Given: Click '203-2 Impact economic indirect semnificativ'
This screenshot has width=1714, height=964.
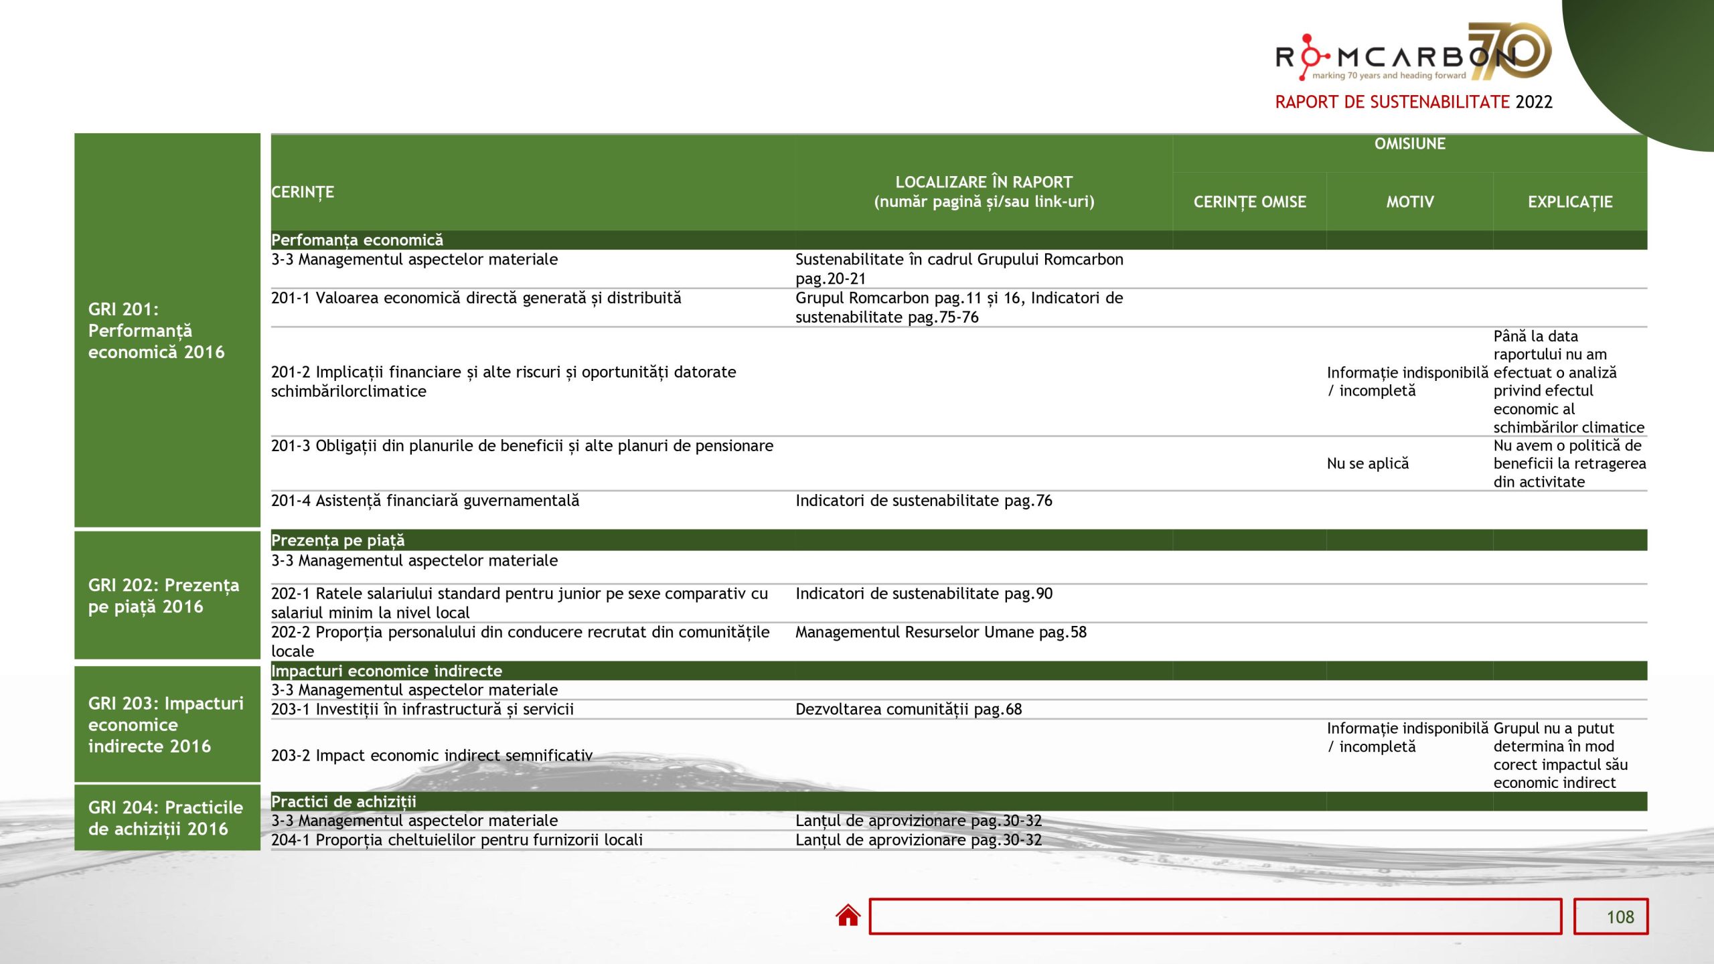Looking at the screenshot, I should pos(432,755).
